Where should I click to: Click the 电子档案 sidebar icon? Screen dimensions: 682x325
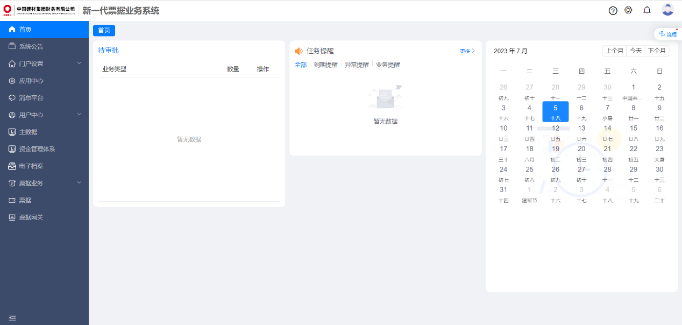[x=12, y=166]
